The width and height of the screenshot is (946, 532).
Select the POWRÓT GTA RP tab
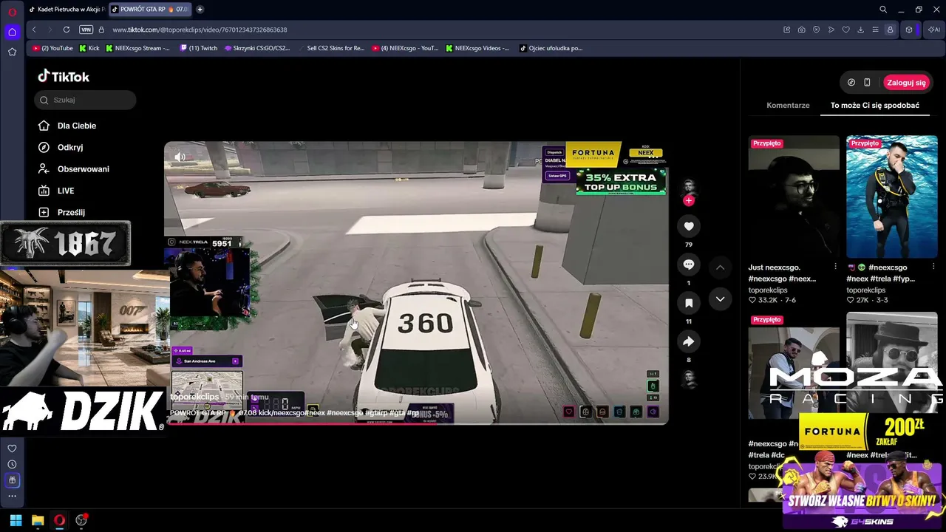pyautogui.click(x=149, y=10)
